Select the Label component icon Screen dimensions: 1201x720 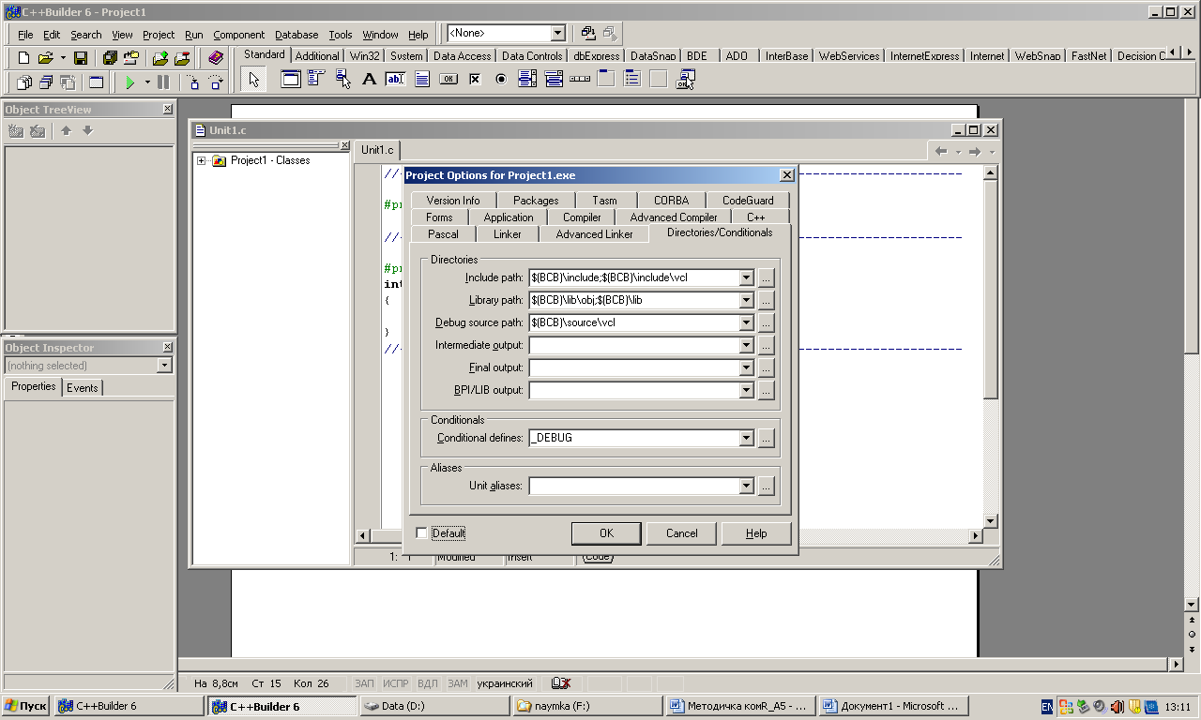pos(370,79)
